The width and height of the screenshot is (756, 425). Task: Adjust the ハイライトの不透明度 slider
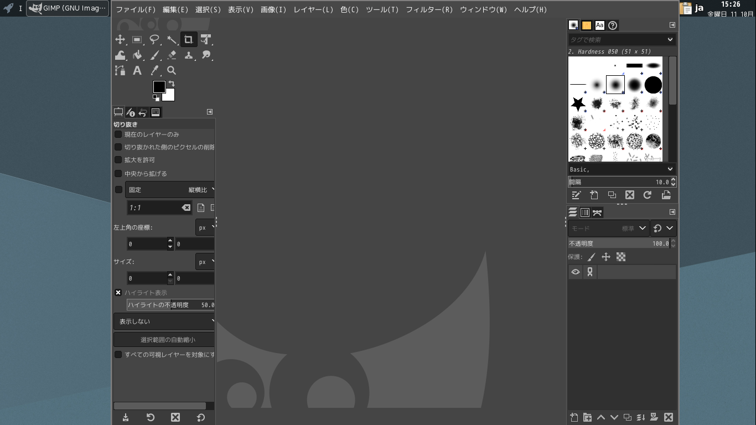[170, 305]
